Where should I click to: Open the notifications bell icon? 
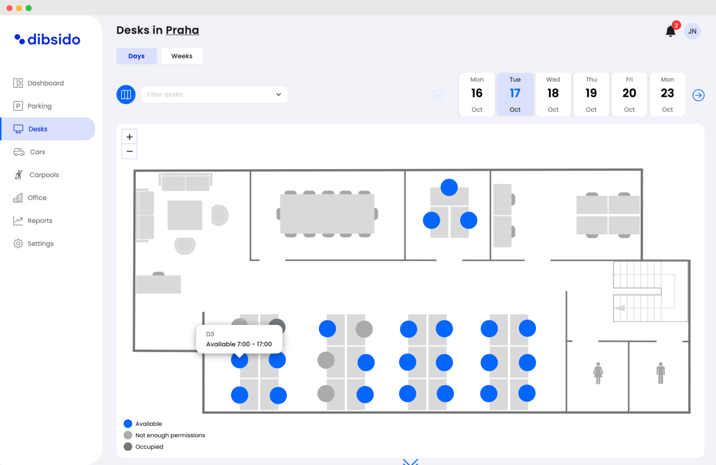(670, 31)
